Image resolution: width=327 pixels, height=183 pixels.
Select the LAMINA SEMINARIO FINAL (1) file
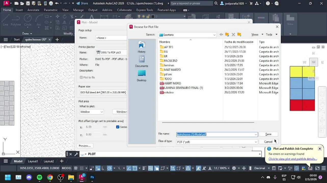[183, 88]
